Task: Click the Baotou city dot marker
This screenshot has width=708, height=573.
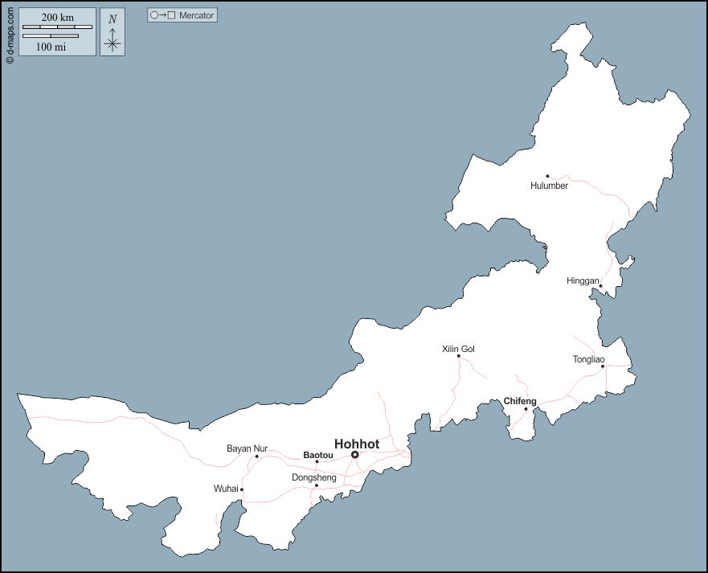Action: 317,461
